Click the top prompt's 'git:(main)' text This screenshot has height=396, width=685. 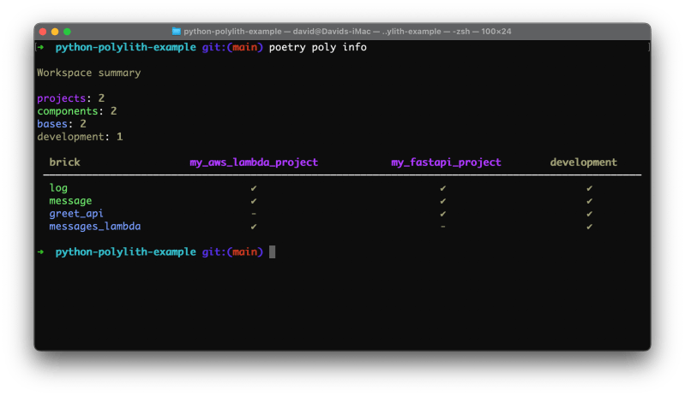pos(232,47)
